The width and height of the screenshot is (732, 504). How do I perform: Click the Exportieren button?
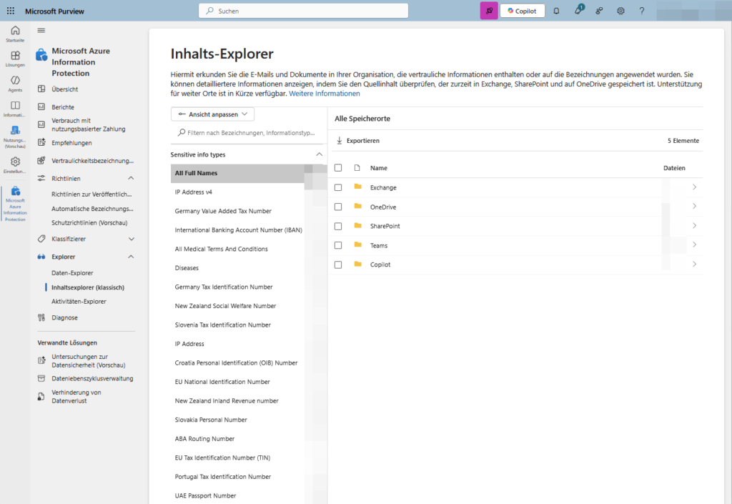tap(357, 141)
